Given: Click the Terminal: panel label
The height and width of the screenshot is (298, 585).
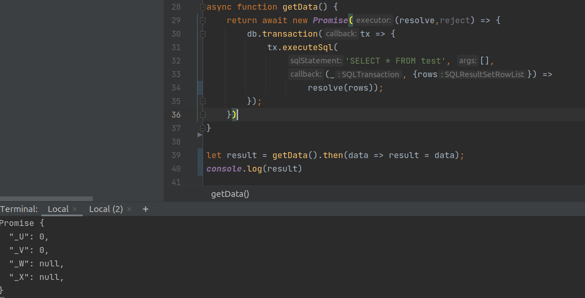Looking at the screenshot, I should click(19, 209).
